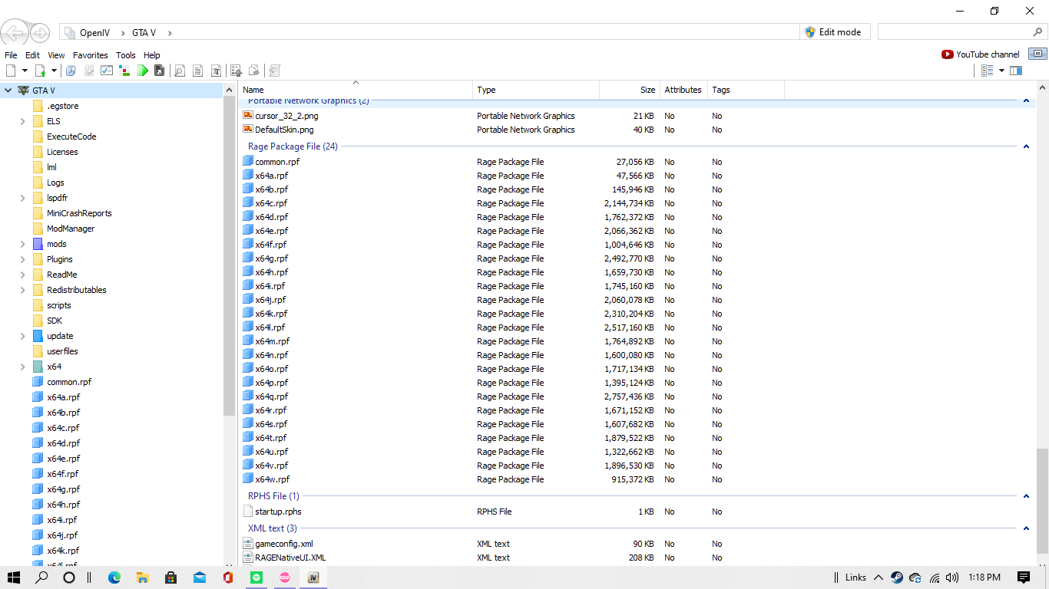1049x589 pixels.
Task: Collapse the Rage Package File group
Action: [1026, 146]
